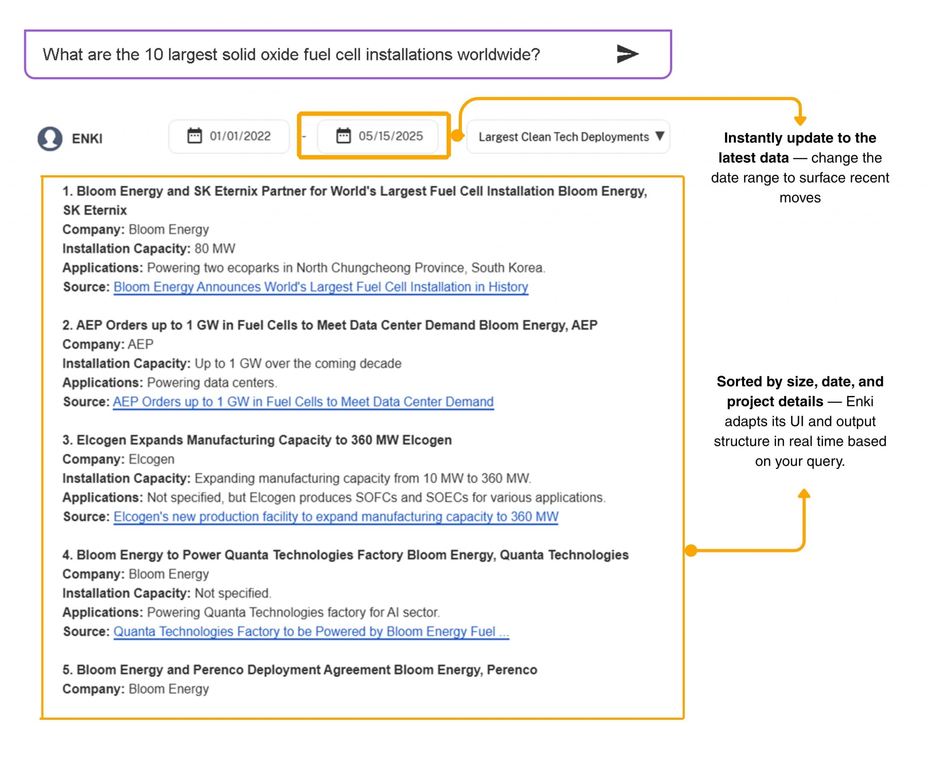Click the 05/15/2025 end date field
Viewport: 933px width, 777px height.
391,136
